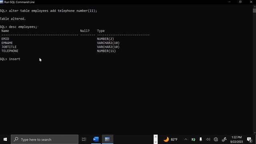This screenshot has height=144, width=256.
Task: Open the network globe icon
Action: tap(216, 139)
